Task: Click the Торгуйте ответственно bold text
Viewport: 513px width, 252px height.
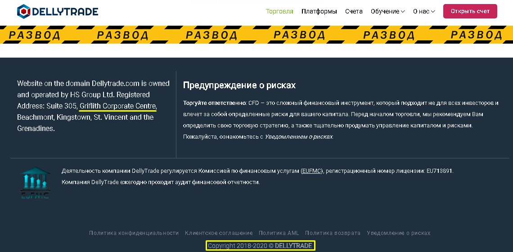Action: [x=215, y=103]
